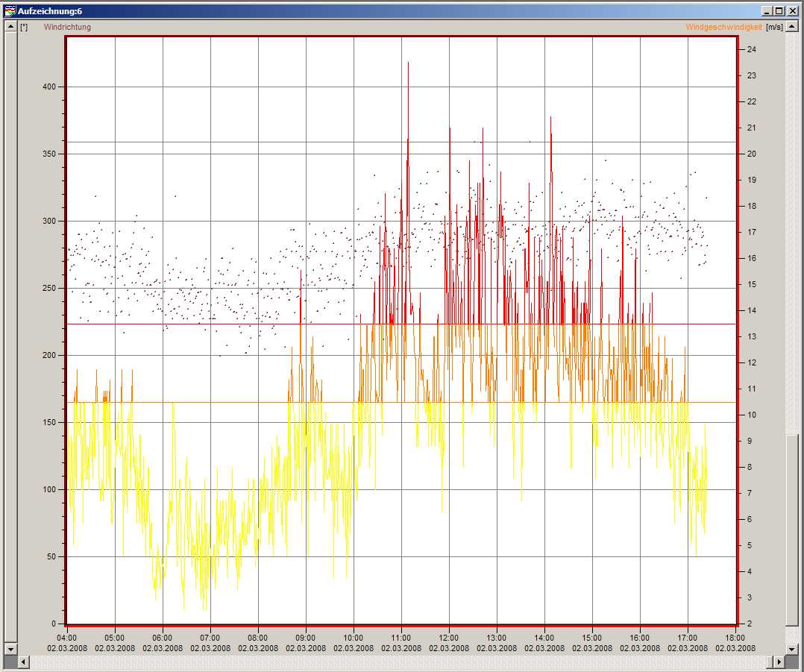
Task: Click the 7 tick on wind speed axis
Action: (x=750, y=493)
